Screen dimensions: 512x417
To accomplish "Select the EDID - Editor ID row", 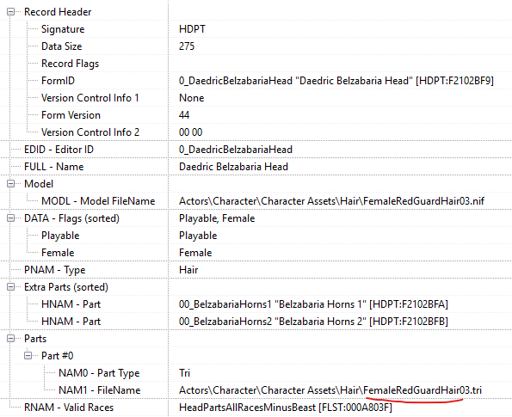I will point(59,150).
